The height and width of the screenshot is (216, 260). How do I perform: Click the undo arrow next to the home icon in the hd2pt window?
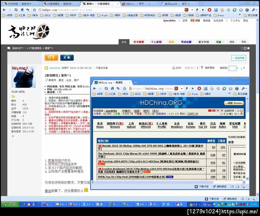click(x=28, y=10)
